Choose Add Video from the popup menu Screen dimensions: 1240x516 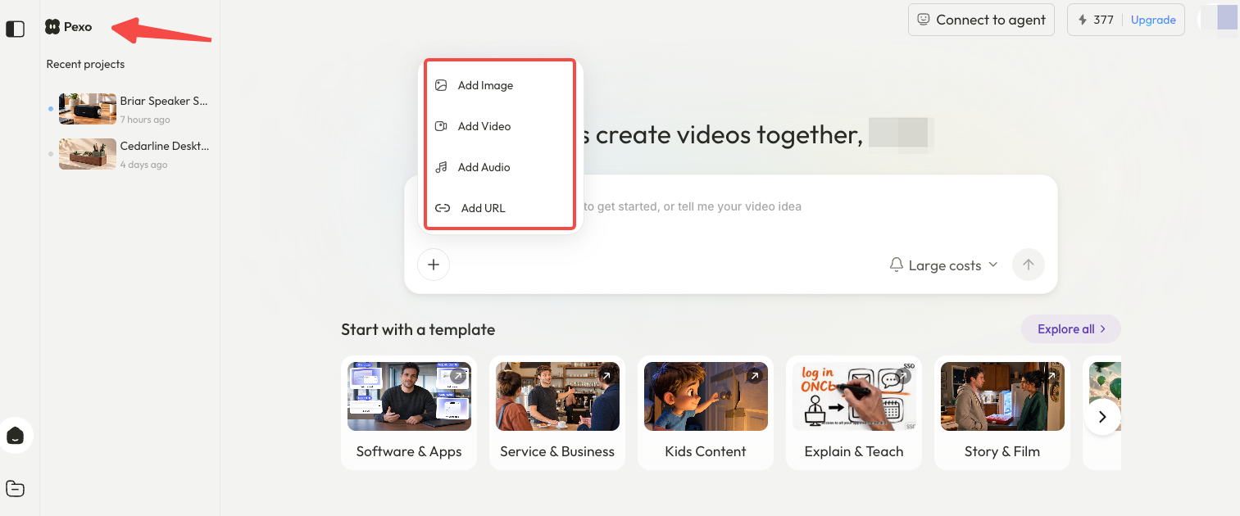pyautogui.click(x=500, y=126)
